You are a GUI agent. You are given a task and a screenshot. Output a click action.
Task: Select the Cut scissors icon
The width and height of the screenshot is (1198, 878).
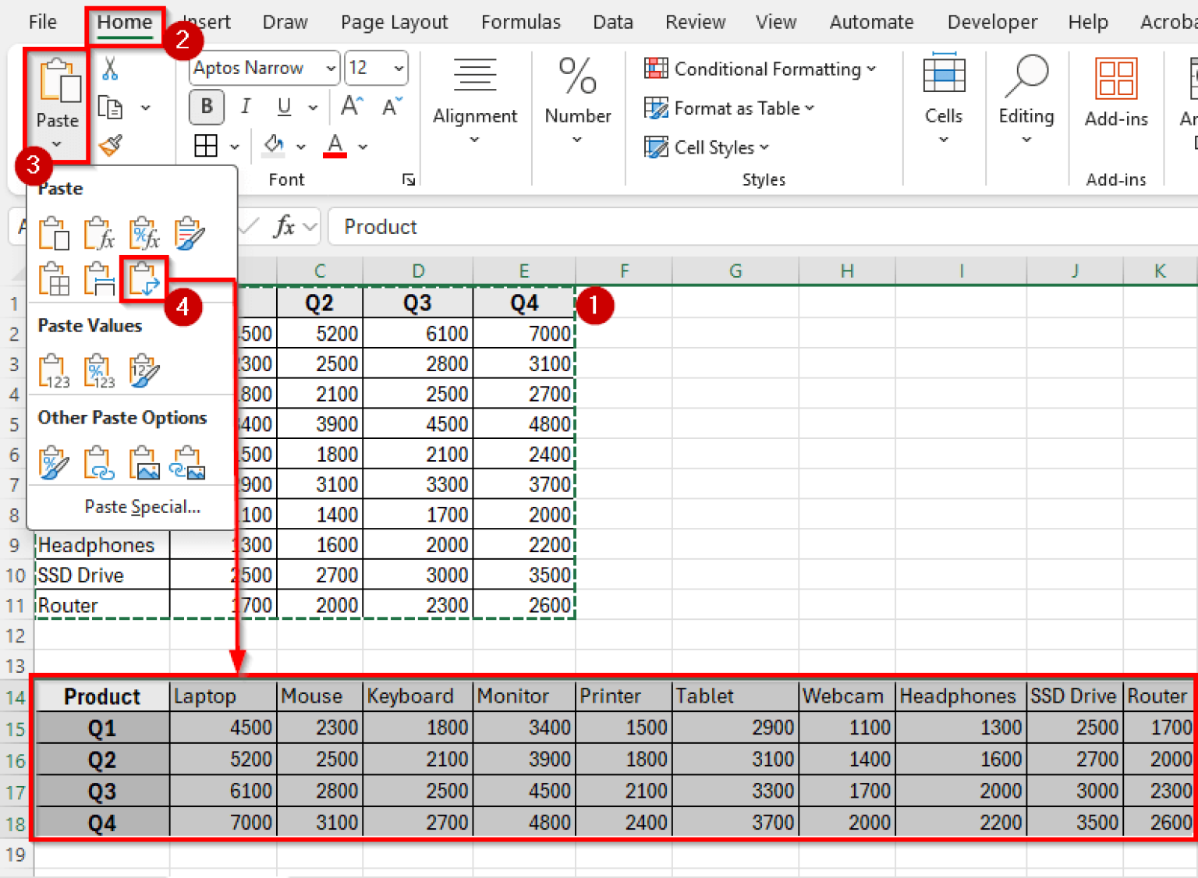click(x=110, y=69)
